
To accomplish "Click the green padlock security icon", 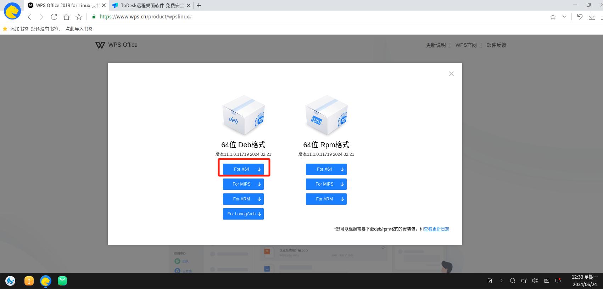I will click(x=94, y=17).
